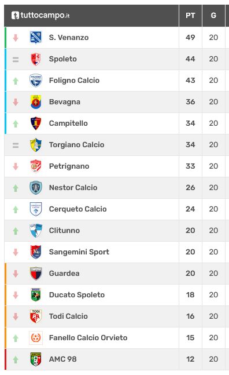Screen dimensions: 229x375
Task: Click the Foligno Calcio team badge
Action: point(36,81)
